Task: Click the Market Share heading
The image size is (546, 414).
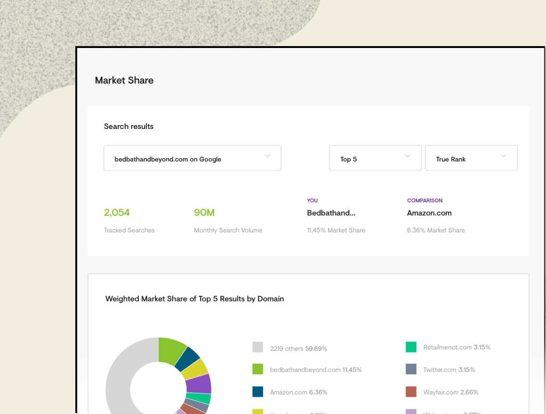Action: point(124,80)
